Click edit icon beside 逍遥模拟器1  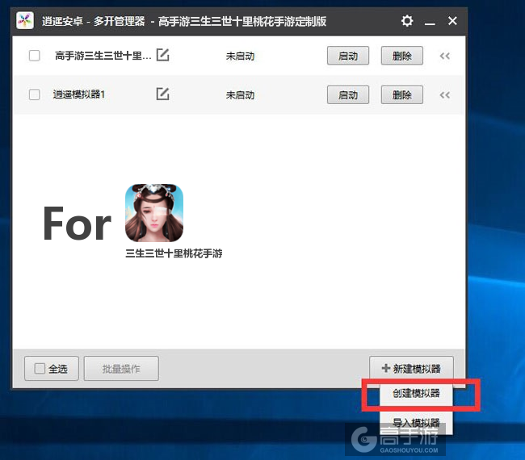point(162,94)
